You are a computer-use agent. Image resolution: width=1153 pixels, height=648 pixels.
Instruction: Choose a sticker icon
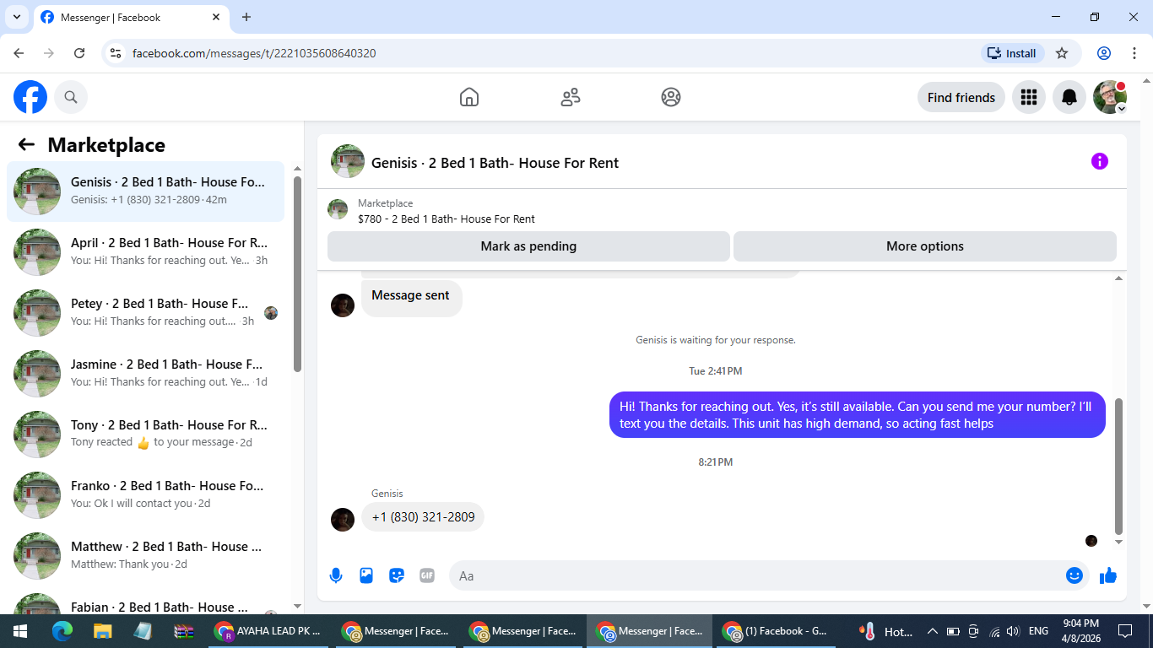pyautogui.click(x=397, y=575)
